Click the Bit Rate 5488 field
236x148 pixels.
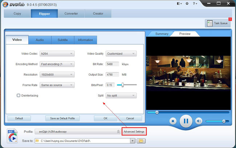point(112,64)
